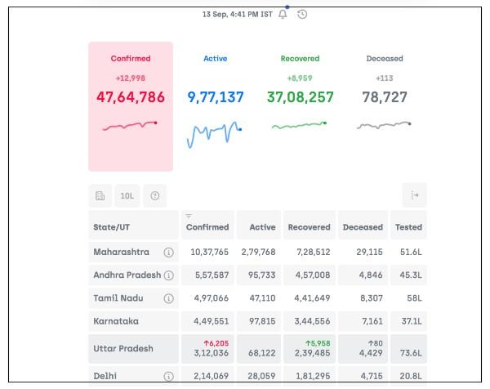Sort table by Deceased column header
Screen dimensions: 490x389
coord(363,226)
